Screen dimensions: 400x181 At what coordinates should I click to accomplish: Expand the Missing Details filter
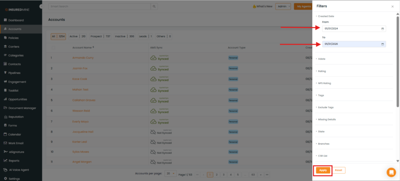[x=326, y=119]
